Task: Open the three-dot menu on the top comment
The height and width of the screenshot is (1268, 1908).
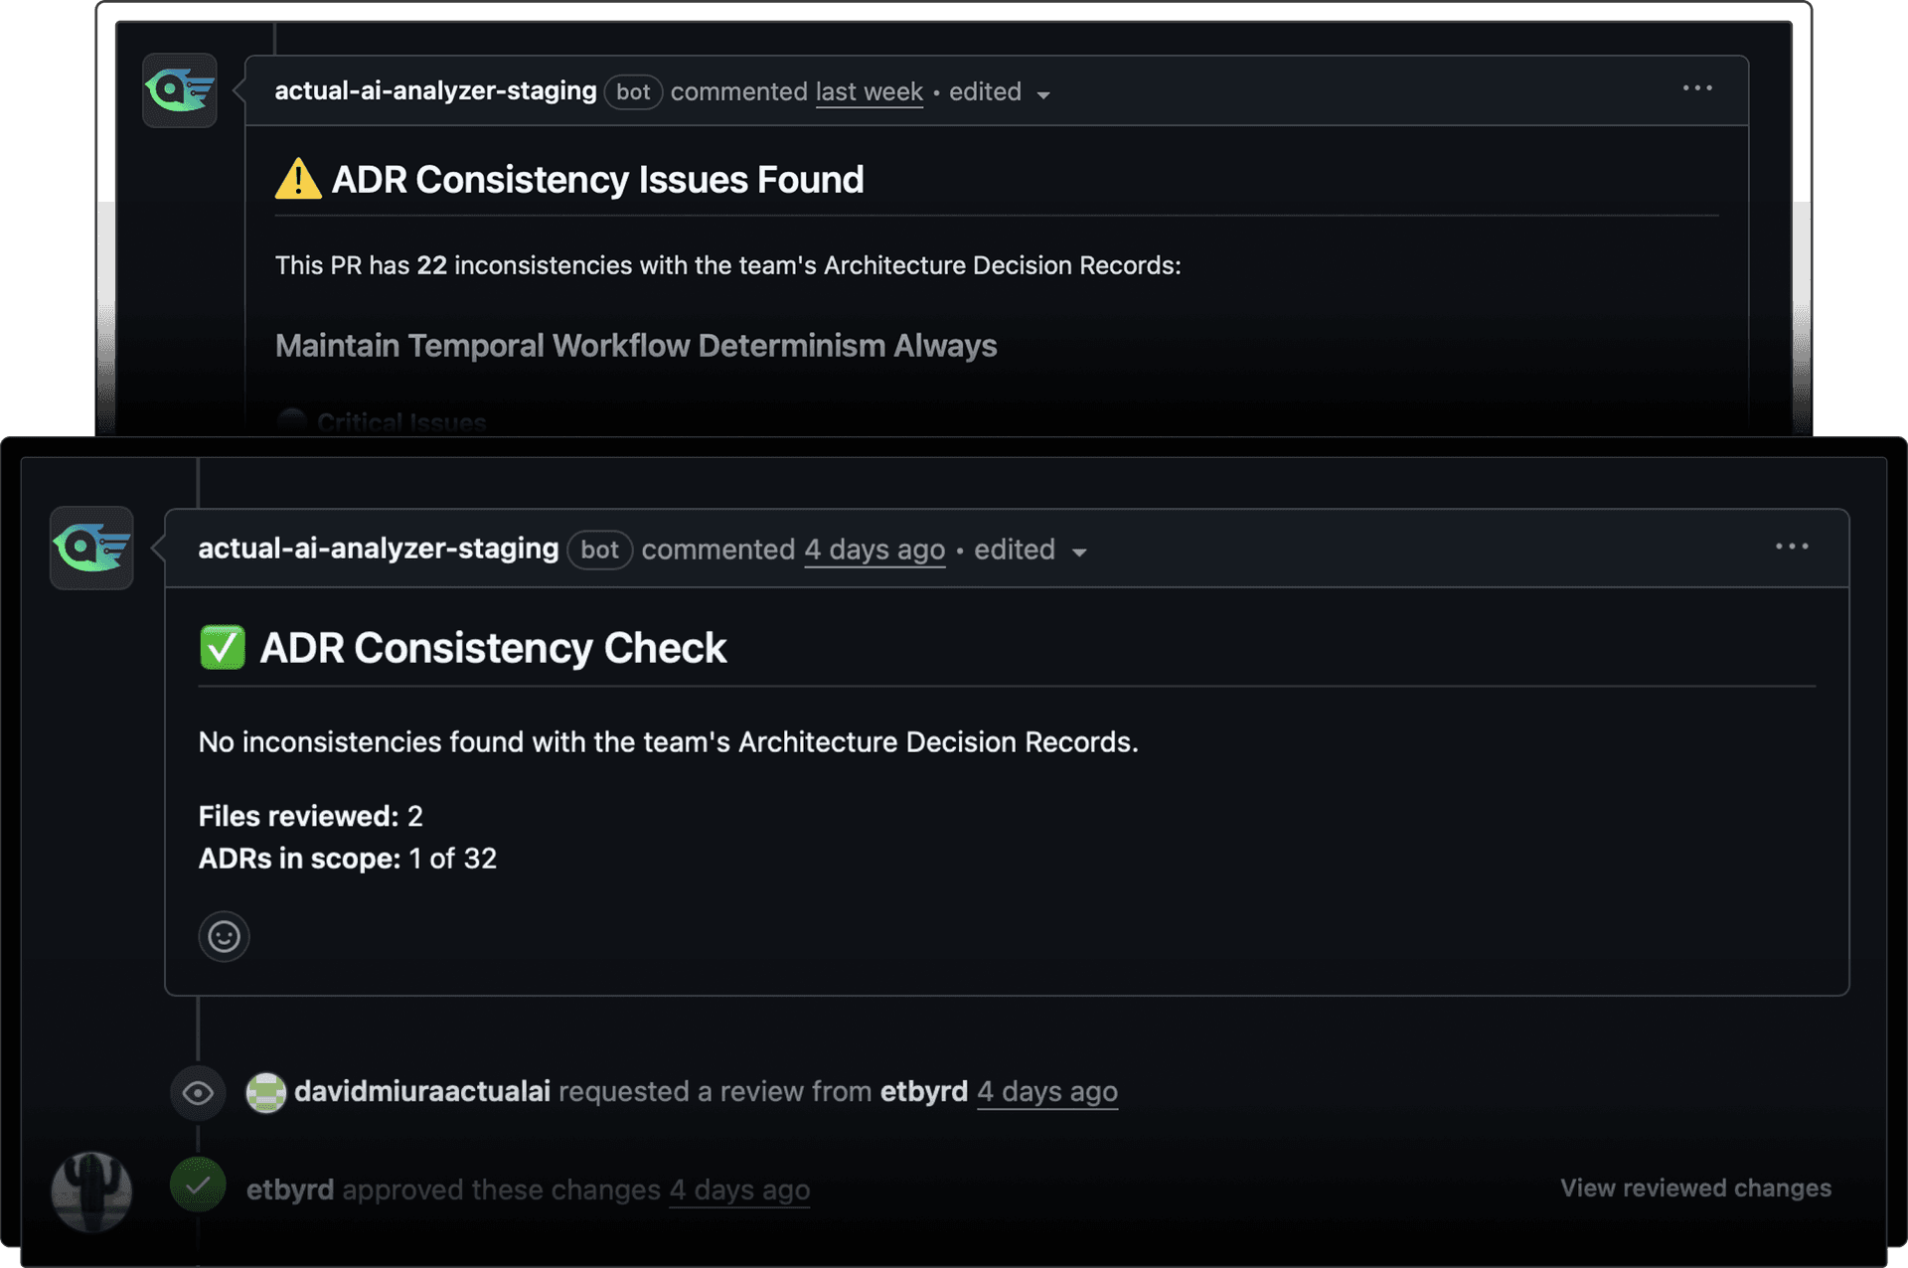Action: pos(1697,88)
